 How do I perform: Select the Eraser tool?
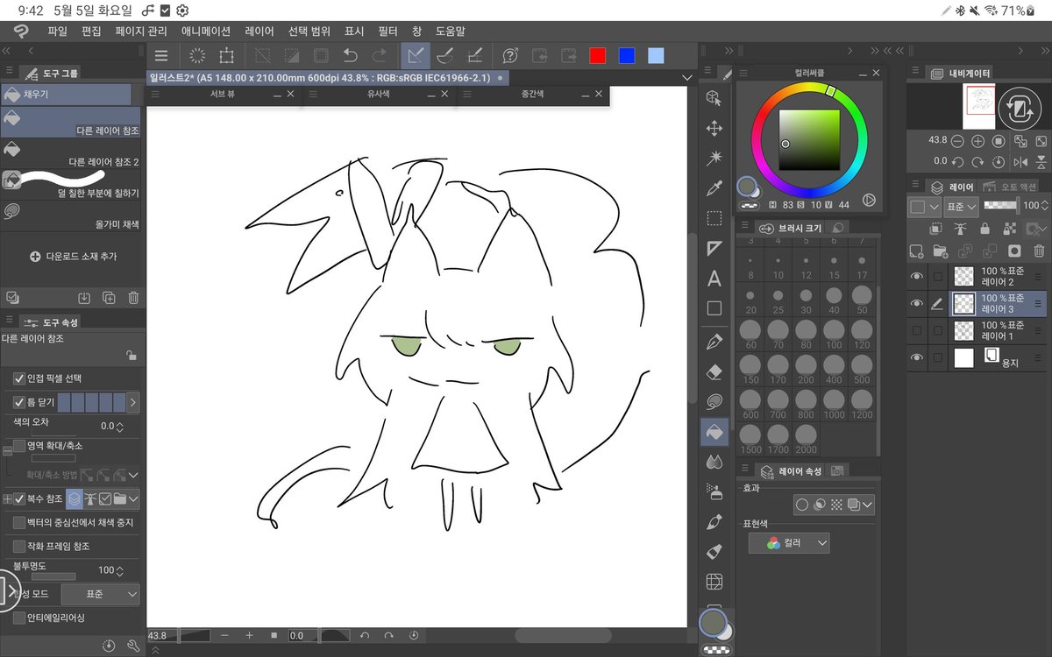(x=714, y=371)
